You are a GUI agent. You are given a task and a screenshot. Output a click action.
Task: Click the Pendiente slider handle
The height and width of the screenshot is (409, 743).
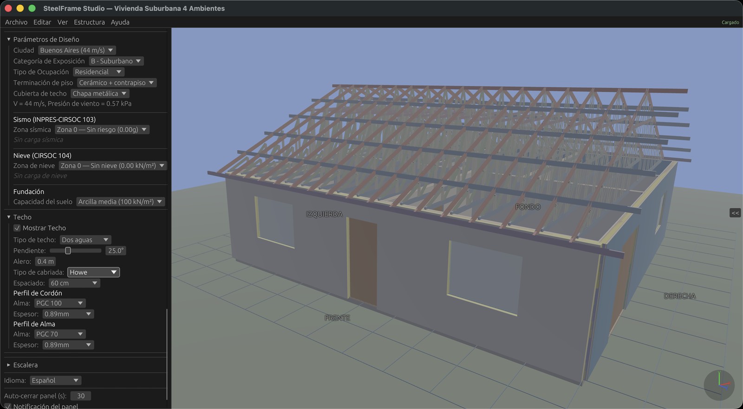[68, 250]
